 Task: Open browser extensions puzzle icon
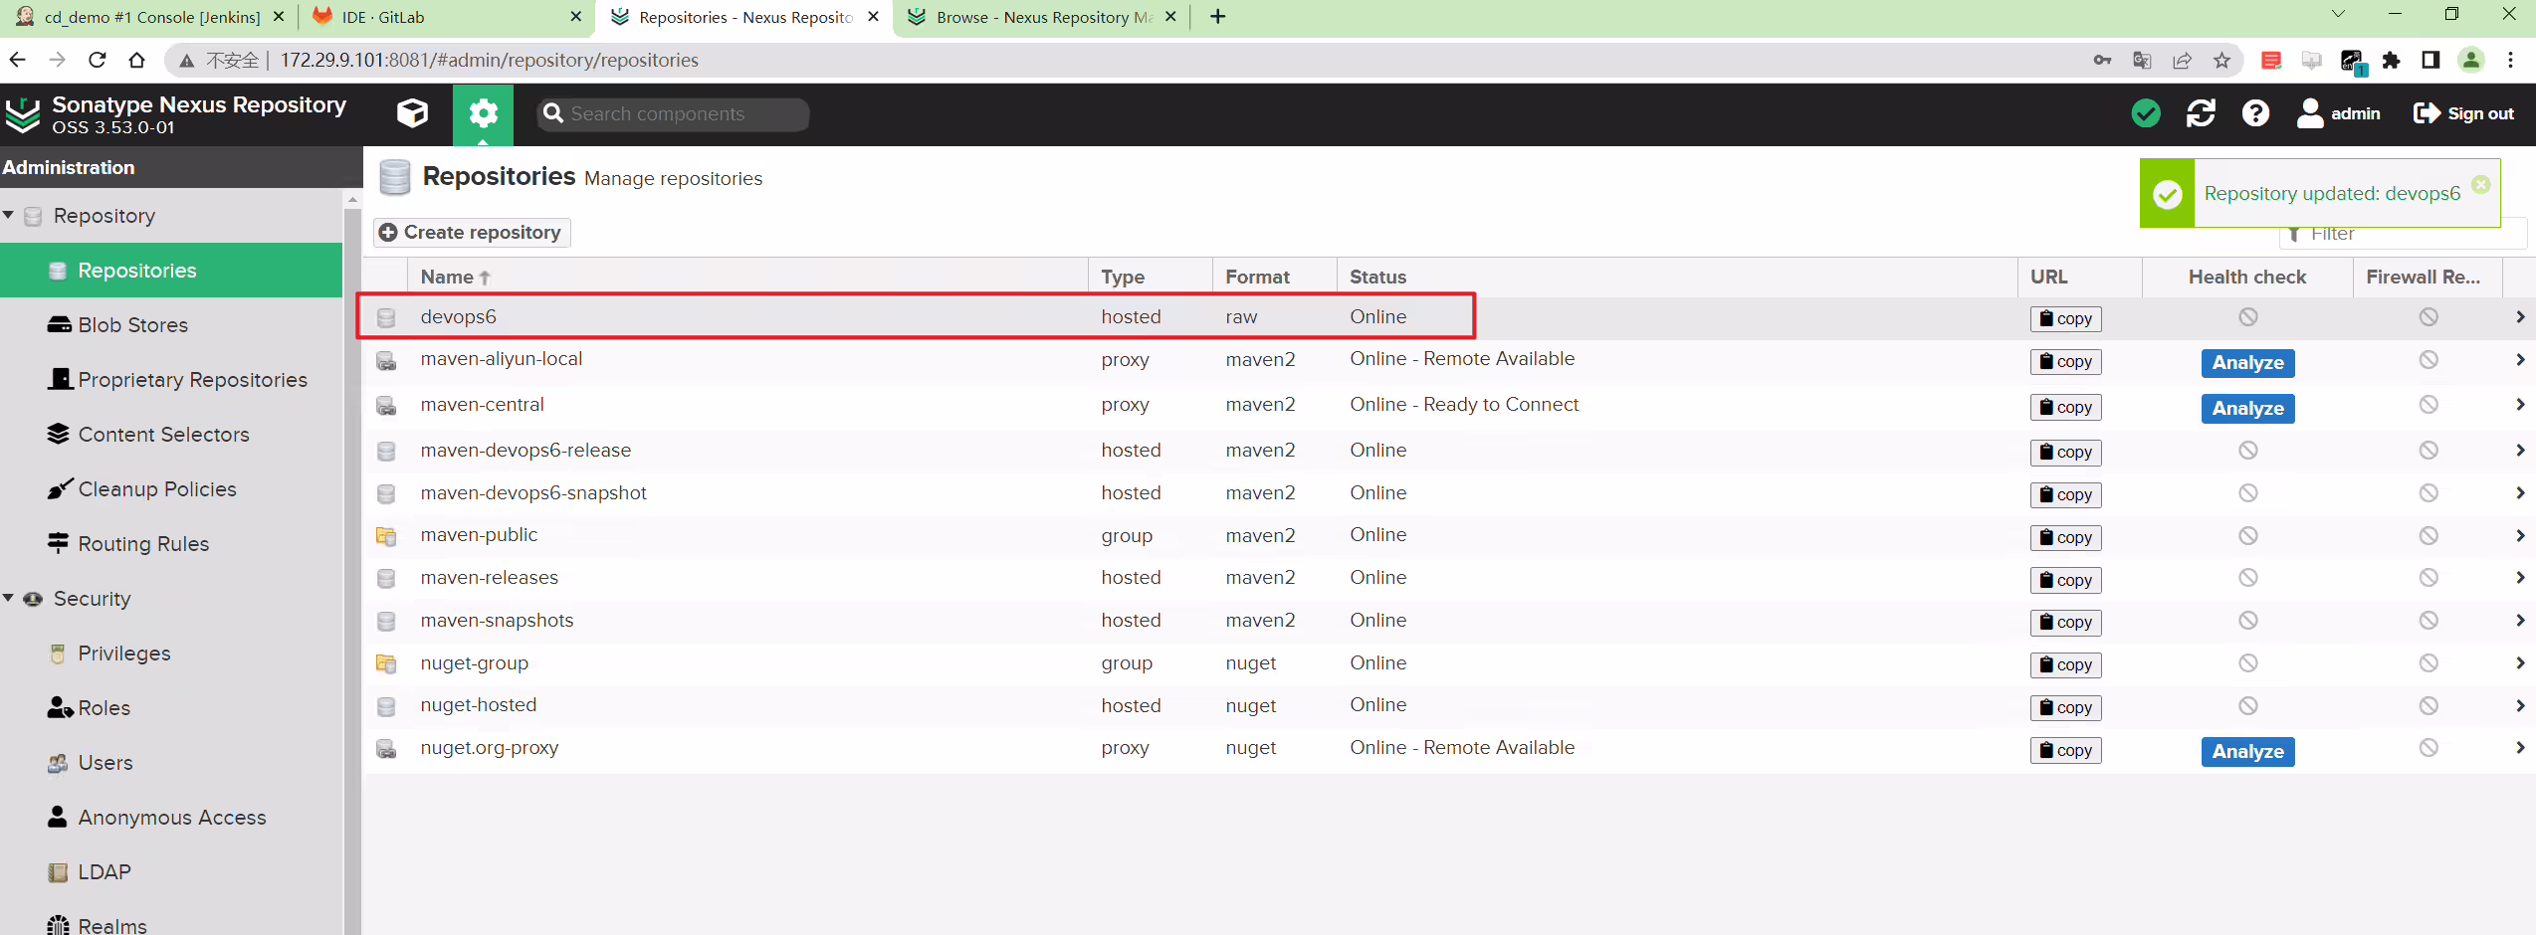coord(2391,60)
